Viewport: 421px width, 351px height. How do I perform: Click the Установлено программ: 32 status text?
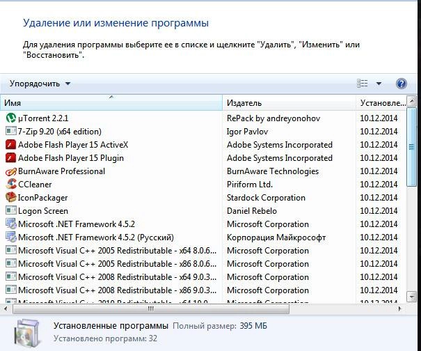click(105, 338)
